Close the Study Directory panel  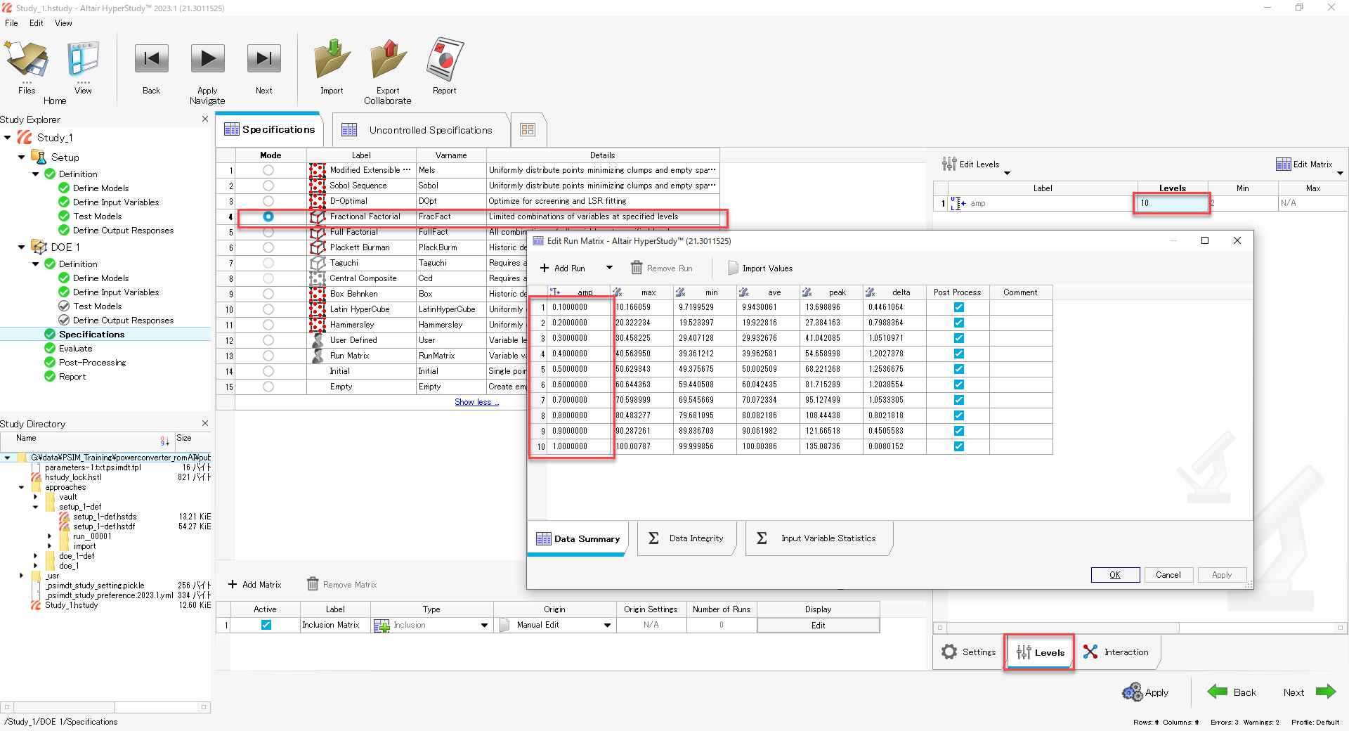tap(205, 423)
